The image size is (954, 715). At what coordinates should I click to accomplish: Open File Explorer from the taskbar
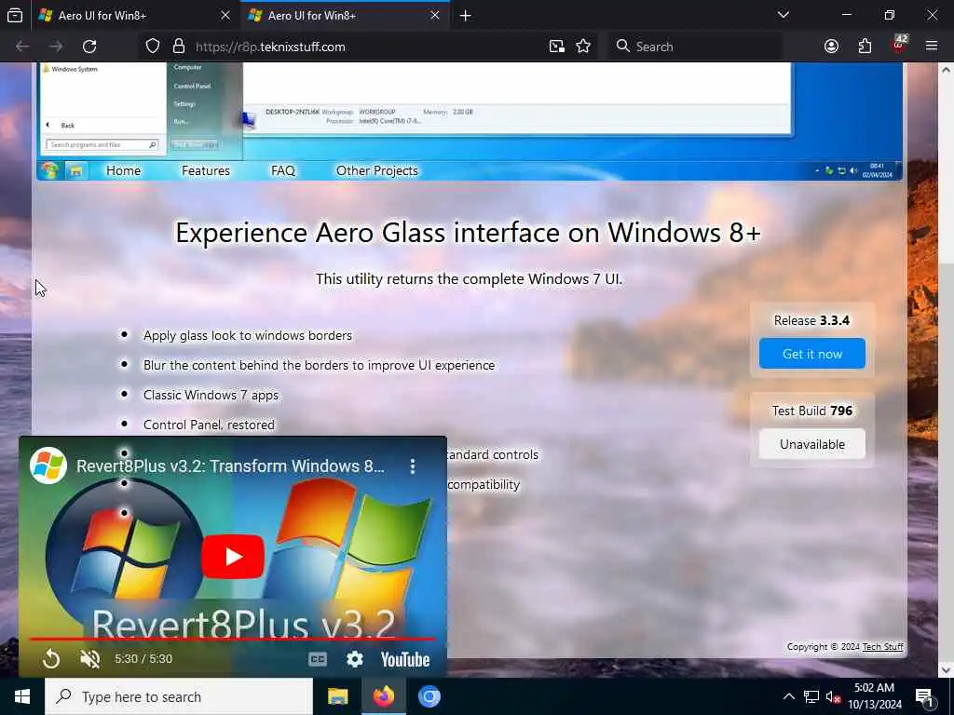337,696
